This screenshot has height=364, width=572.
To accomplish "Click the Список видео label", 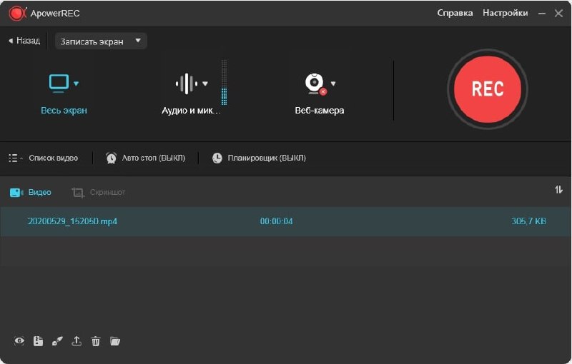I will click(x=53, y=158).
